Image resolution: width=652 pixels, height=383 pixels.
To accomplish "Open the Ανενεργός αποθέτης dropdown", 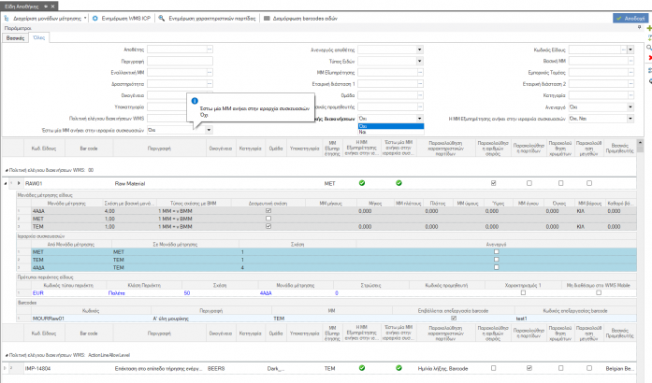I will click(x=420, y=50).
